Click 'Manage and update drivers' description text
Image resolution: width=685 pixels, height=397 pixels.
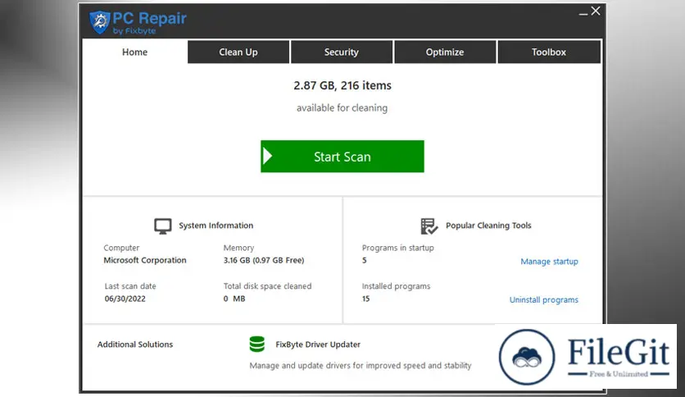[361, 366]
